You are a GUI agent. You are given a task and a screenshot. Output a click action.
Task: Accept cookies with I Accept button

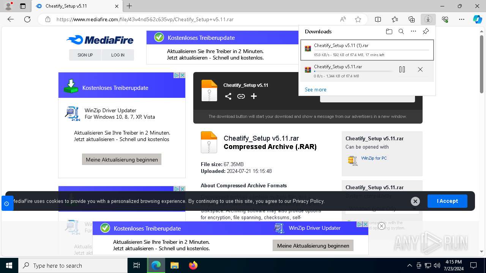pos(447,201)
